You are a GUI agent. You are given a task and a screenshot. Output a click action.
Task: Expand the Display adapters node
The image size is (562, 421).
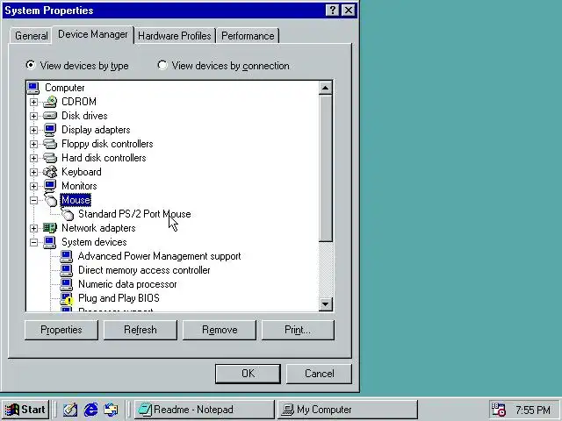[33, 130]
